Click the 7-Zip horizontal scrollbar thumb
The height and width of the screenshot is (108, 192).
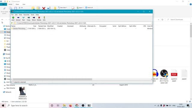pos(52,79)
